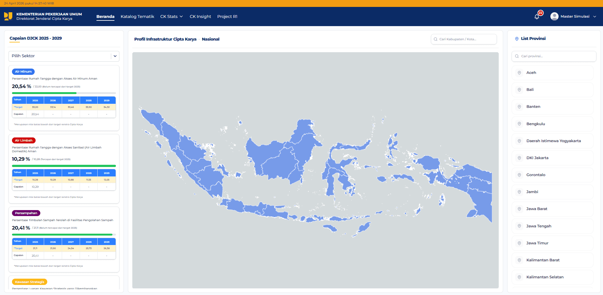Click the Kementerian Pekerjaan Umum logo
Viewport: 603px width, 295px height.
(8, 16)
